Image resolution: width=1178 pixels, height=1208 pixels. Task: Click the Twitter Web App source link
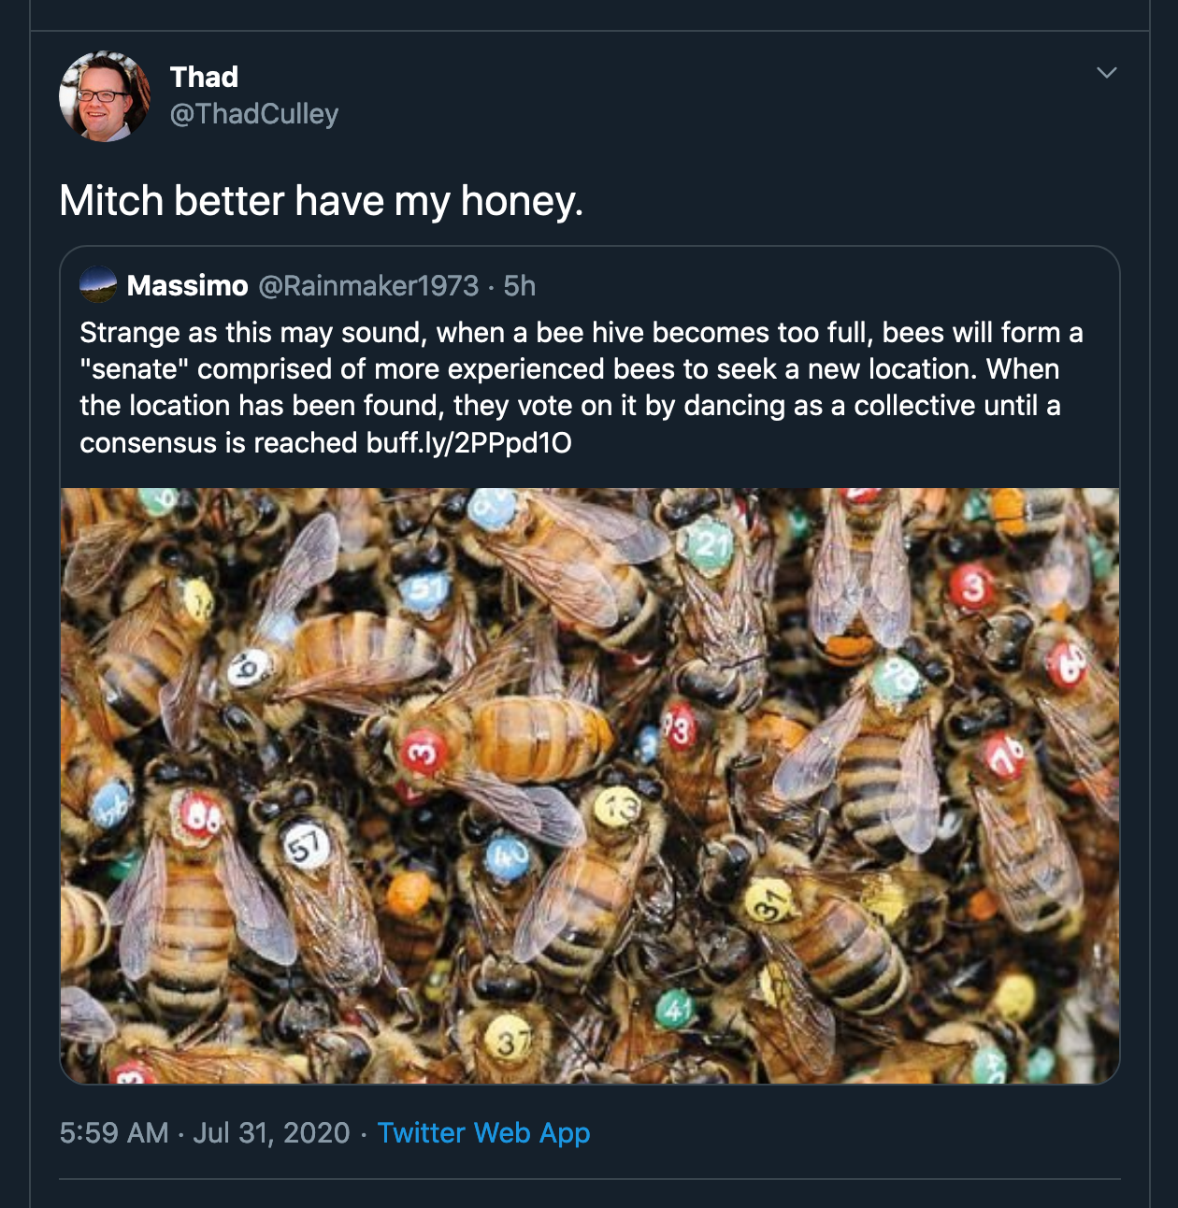coord(482,1133)
